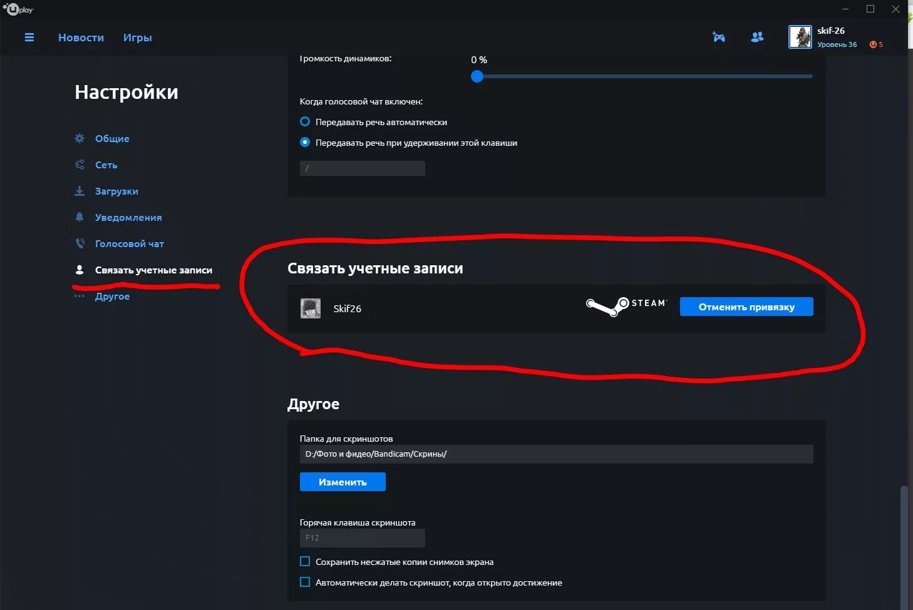Screen dimensions: 913x610
Task: Maximize the Uplay window
Action: [x=870, y=9]
